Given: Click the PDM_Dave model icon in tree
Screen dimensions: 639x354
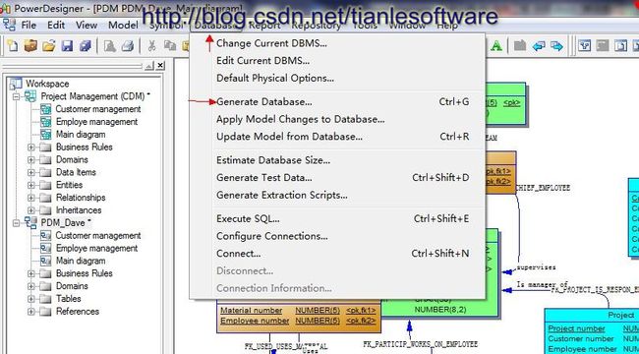Looking at the screenshot, I should [x=30, y=222].
